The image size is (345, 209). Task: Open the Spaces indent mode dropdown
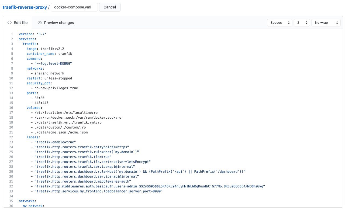click(280, 23)
